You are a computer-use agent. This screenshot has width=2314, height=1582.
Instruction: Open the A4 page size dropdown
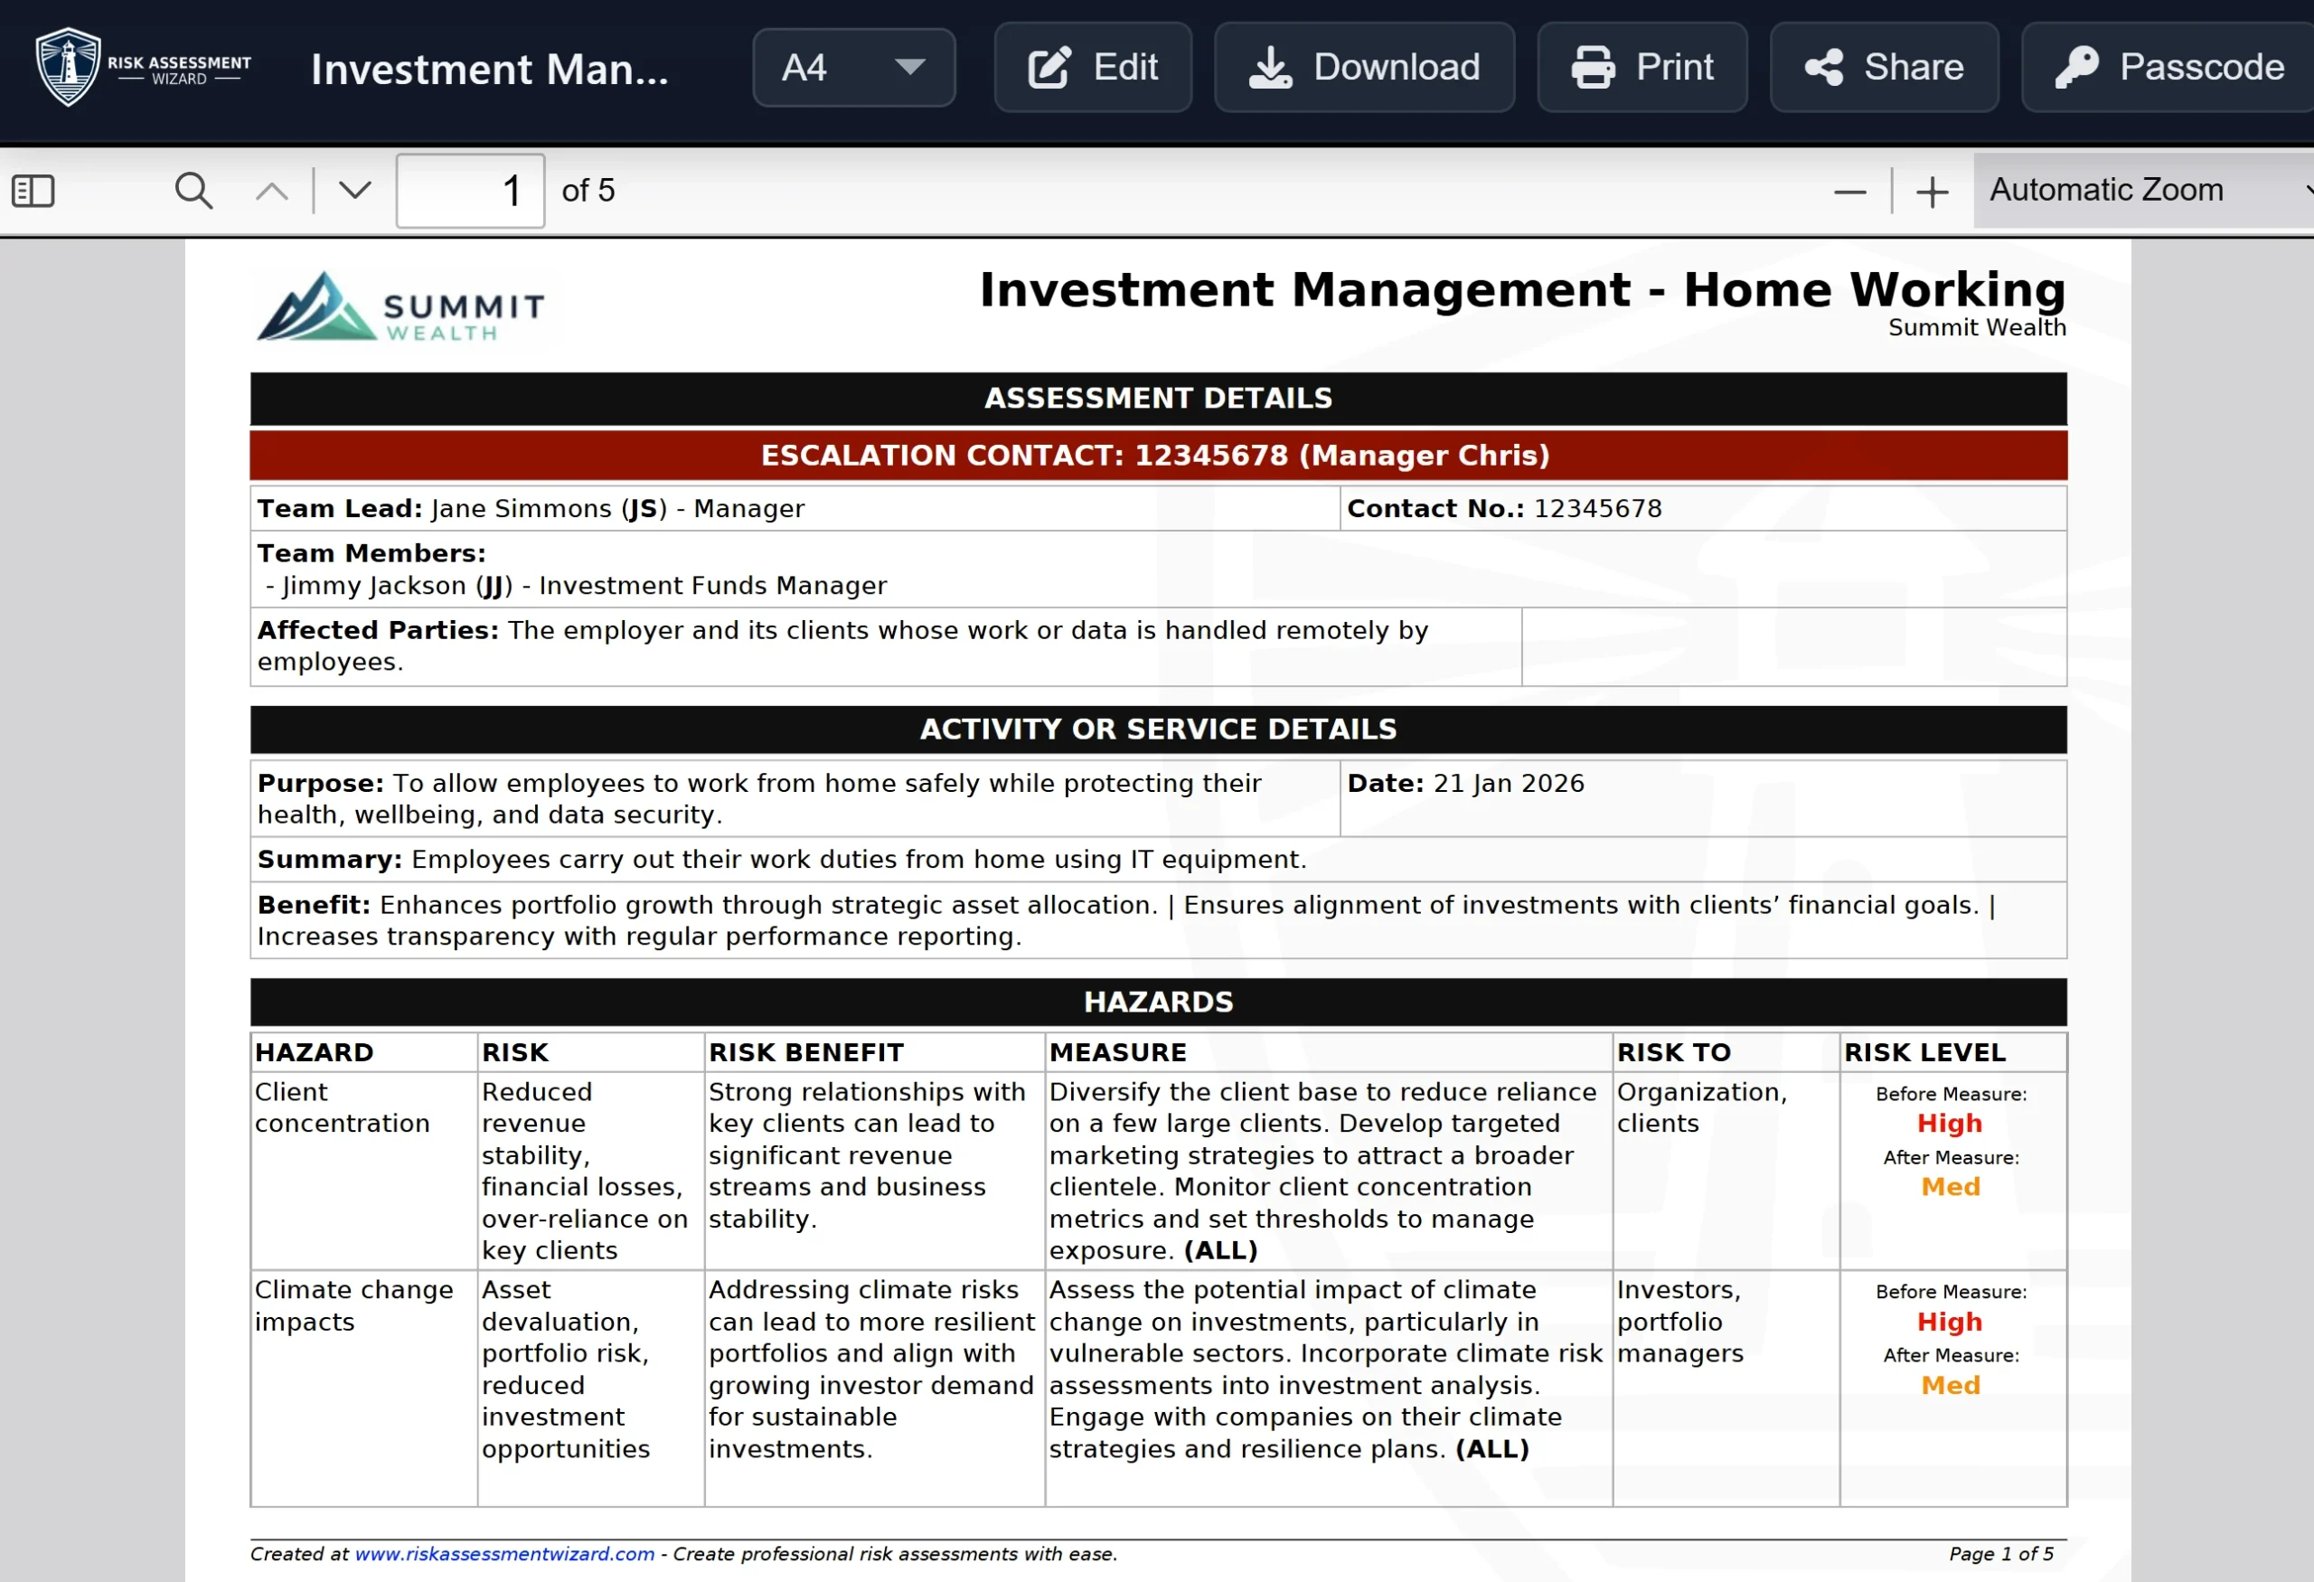[x=853, y=68]
